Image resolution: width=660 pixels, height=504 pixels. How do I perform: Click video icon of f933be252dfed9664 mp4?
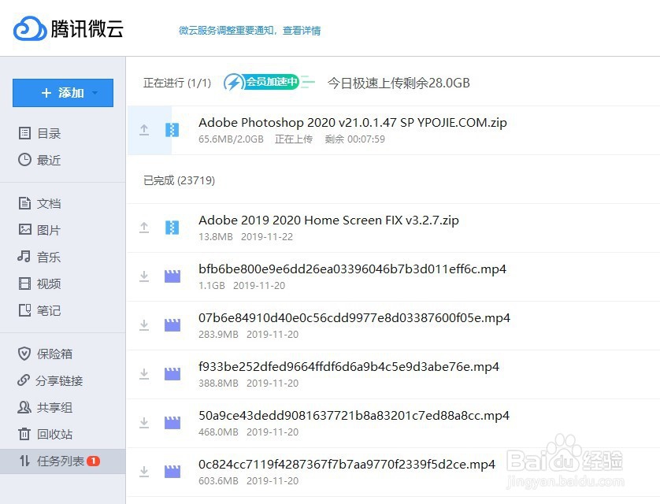point(172,374)
